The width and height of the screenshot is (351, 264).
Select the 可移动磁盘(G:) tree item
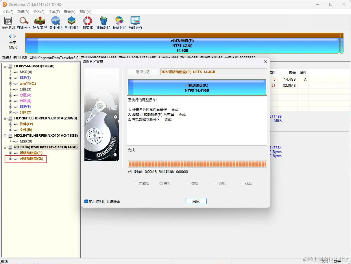(x=31, y=159)
